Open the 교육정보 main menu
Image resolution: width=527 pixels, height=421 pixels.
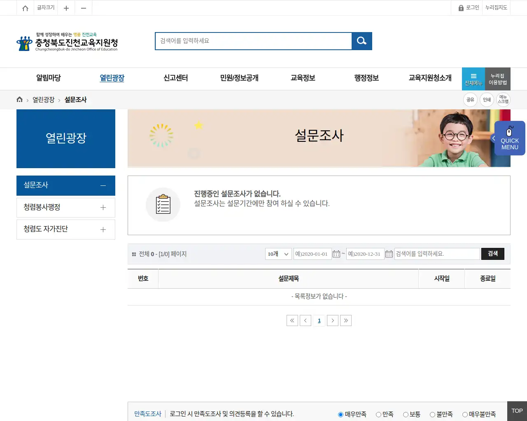[x=303, y=78]
